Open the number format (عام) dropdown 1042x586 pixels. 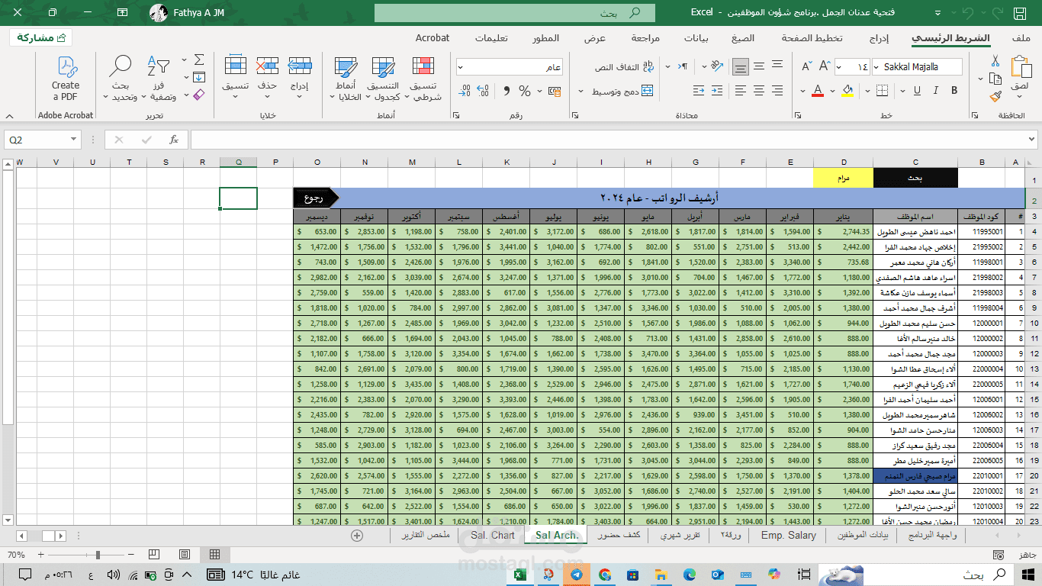(461, 67)
